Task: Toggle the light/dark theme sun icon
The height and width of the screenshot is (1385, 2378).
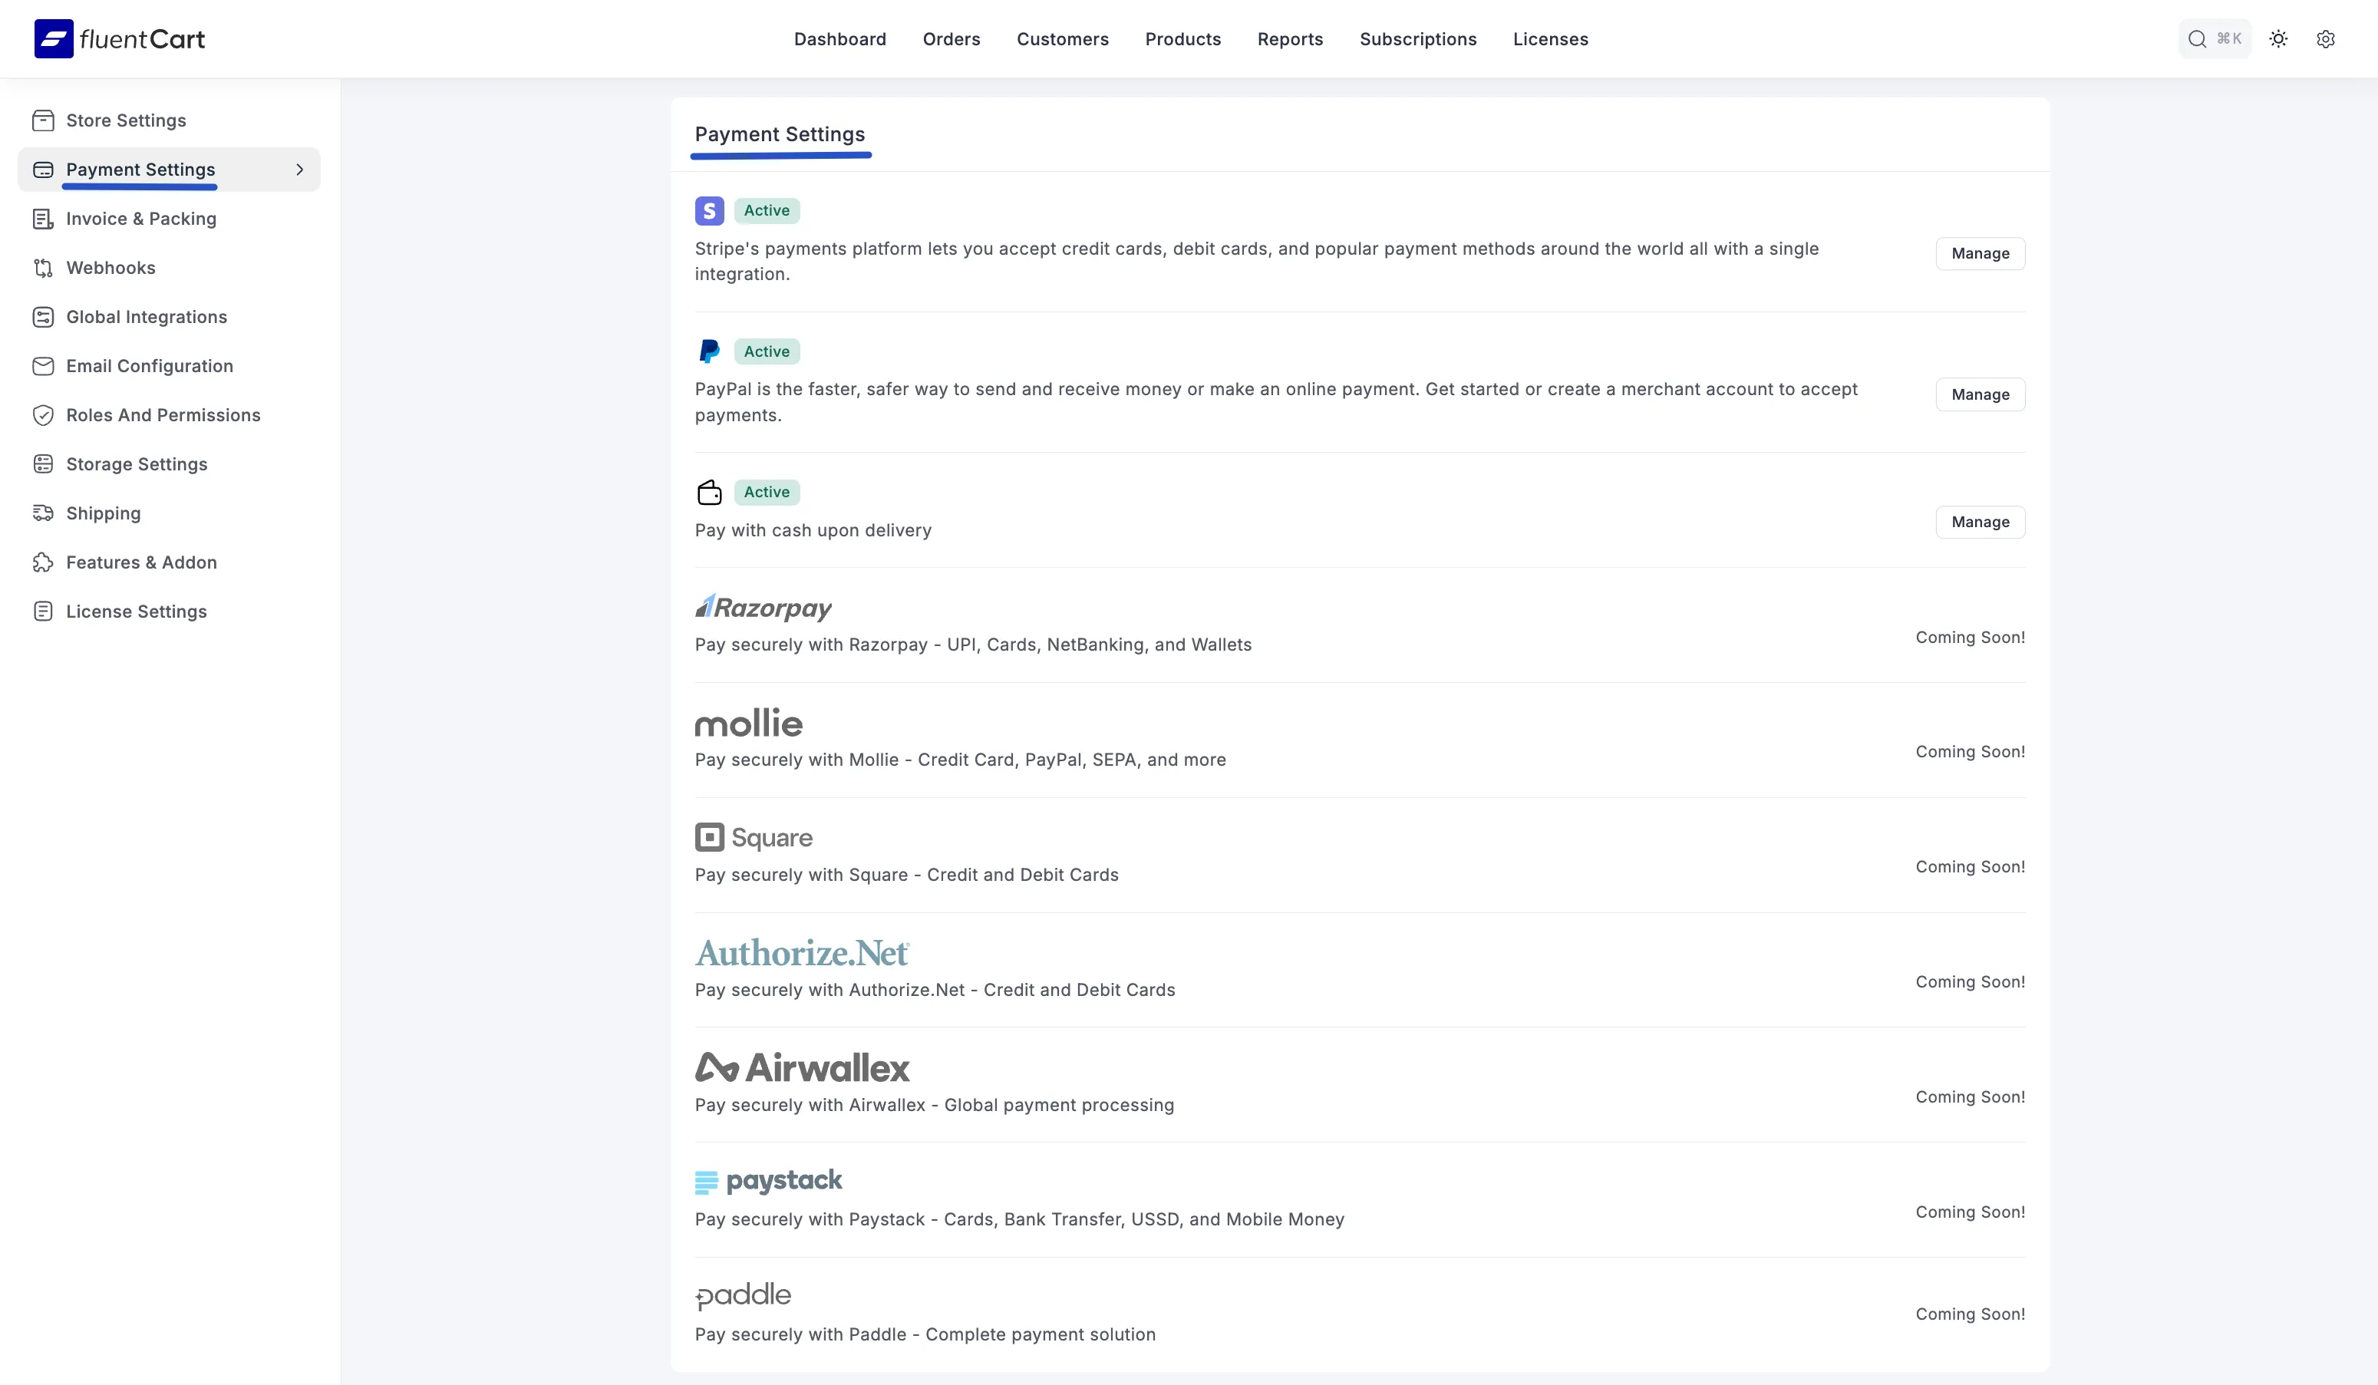Action: 2278,38
